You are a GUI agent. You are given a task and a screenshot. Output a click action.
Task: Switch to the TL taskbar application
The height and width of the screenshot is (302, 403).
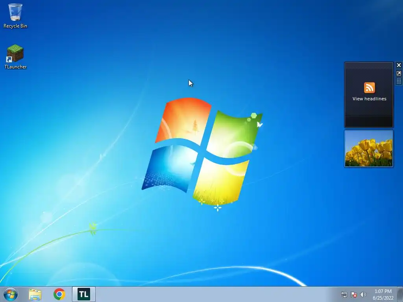click(84, 294)
